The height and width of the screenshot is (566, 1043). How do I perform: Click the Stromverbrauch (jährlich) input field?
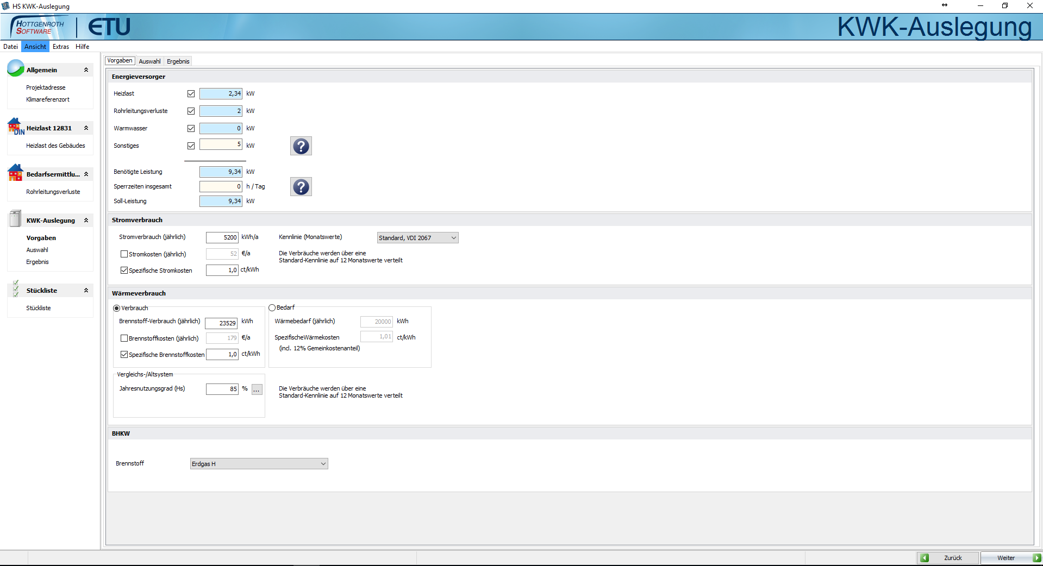222,237
